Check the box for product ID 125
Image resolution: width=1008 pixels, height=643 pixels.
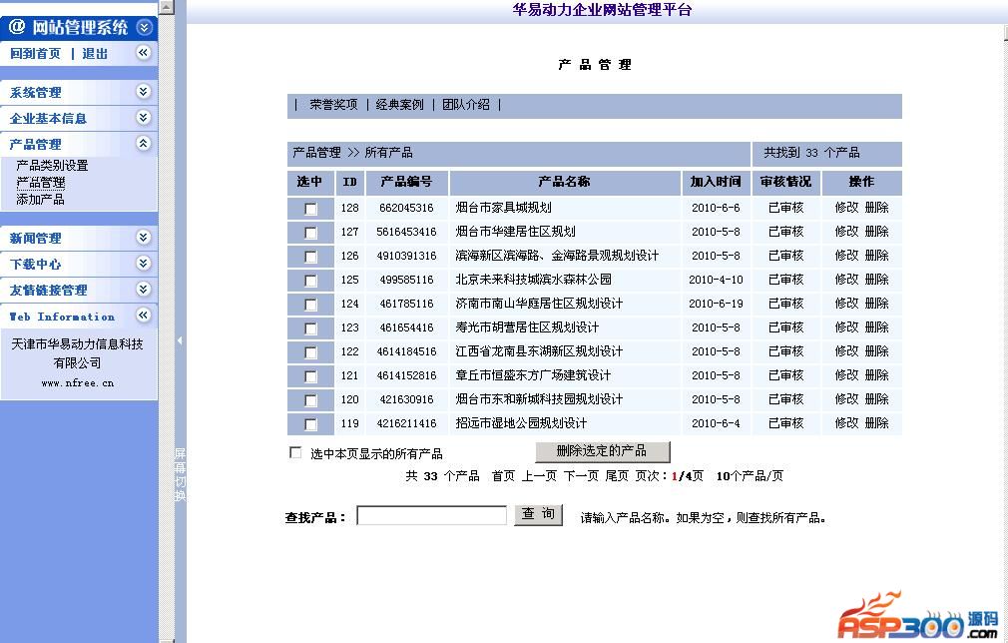(310, 281)
